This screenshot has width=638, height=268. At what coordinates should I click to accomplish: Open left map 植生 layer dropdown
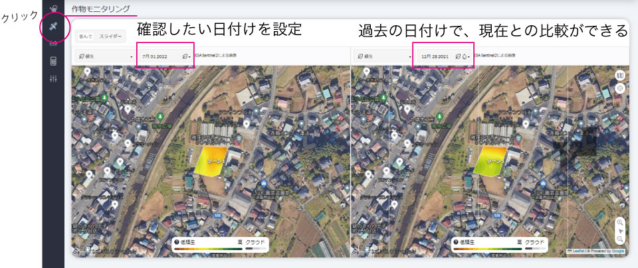106,56
